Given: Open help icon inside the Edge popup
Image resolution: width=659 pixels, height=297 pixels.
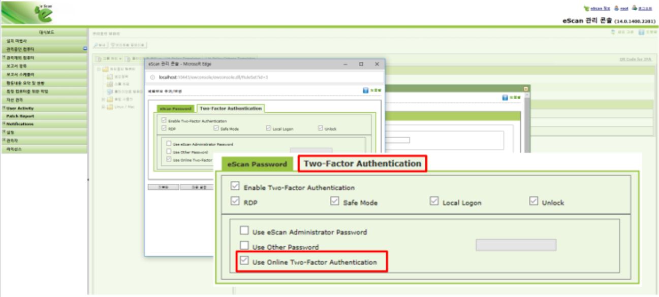Looking at the screenshot, I should 366,91.
